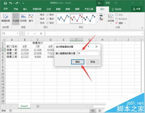Switch to Page Layout view icon
Image resolution: width=145 pixels, height=113 pixels.
coord(100,111)
